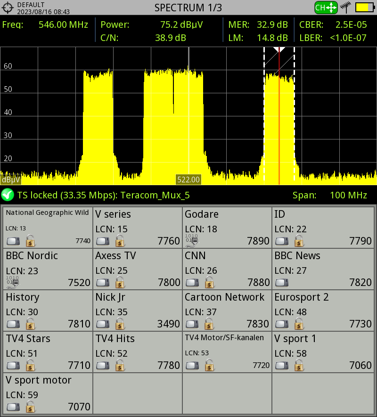Click service ID 3490 in Nick Jr
This screenshot has width=377, height=417.
coord(169,324)
